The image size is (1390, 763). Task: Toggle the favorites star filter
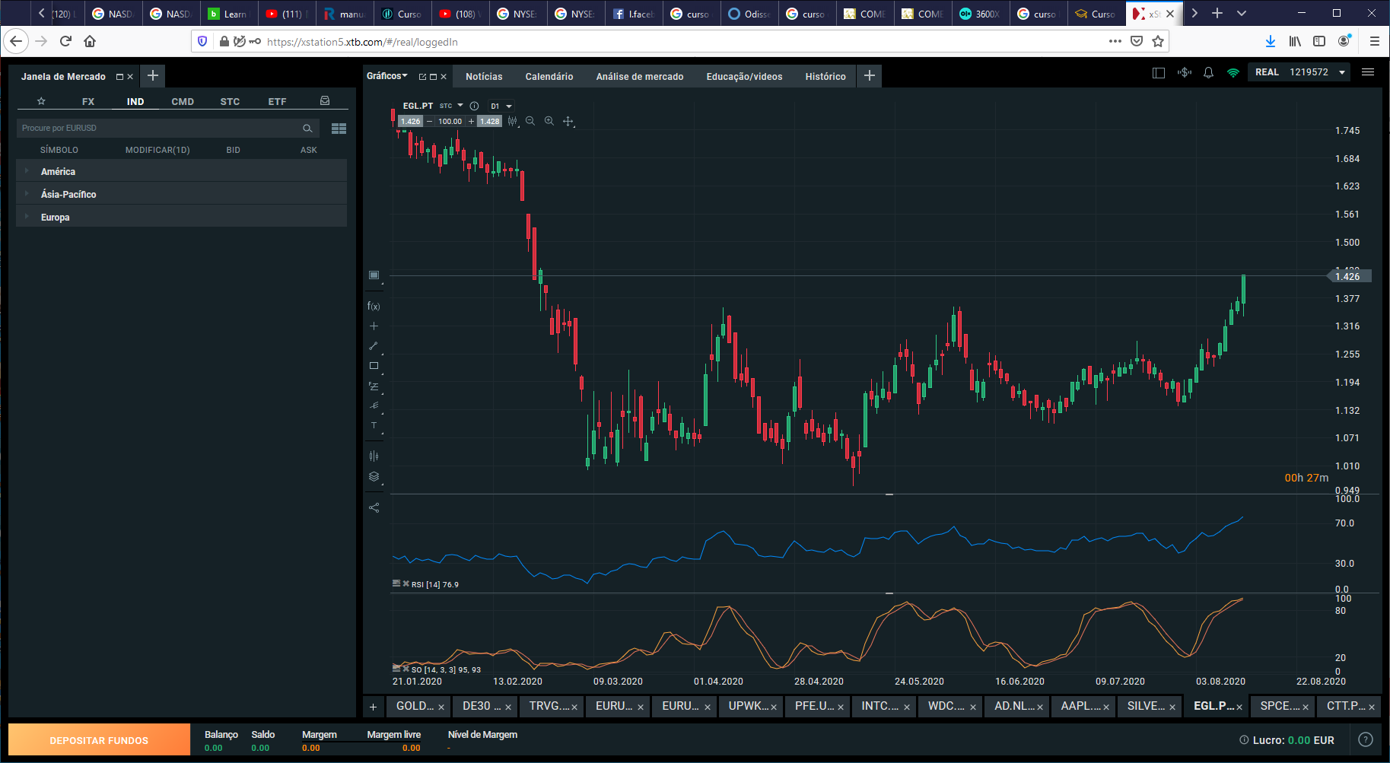coord(42,101)
